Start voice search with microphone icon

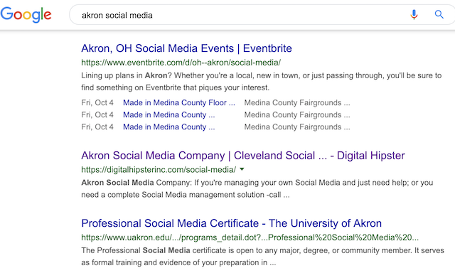[414, 14]
